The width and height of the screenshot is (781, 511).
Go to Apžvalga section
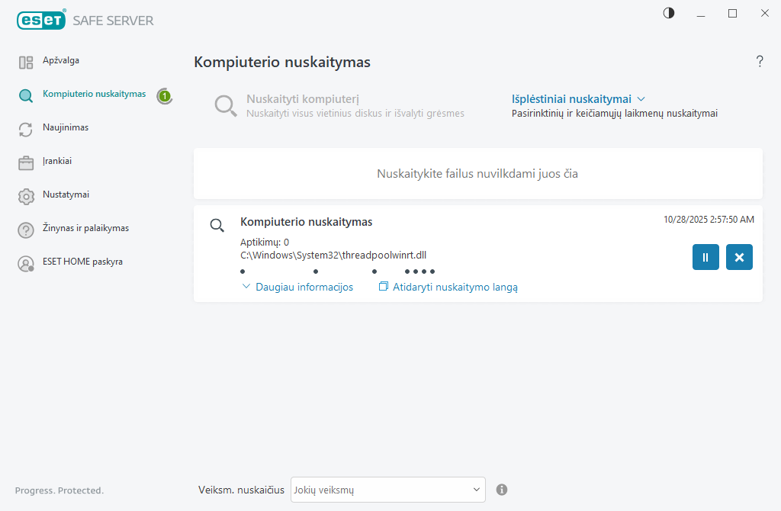61,60
